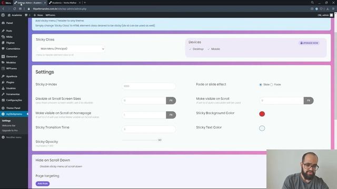Click Make visible on Scroll at homepage field

[x=144, y=115]
